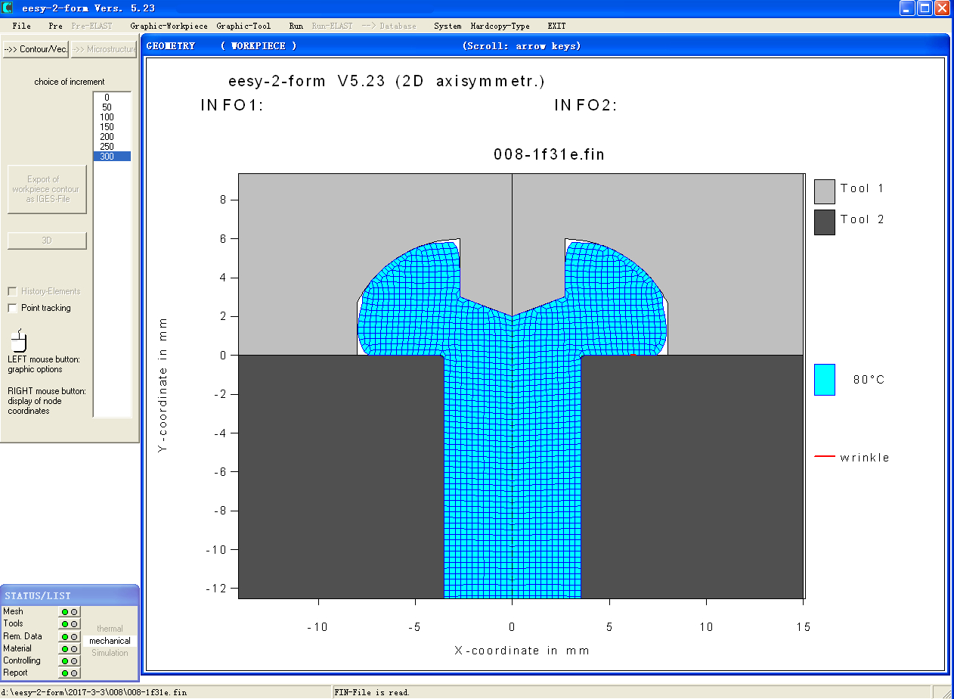This screenshot has height=699, width=954.
Task: Click the EXIT menu item
Action: (x=556, y=26)
